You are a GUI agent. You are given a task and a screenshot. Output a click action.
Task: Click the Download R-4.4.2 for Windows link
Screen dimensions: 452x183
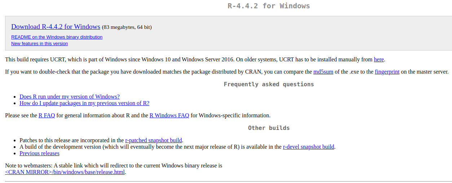56,27
